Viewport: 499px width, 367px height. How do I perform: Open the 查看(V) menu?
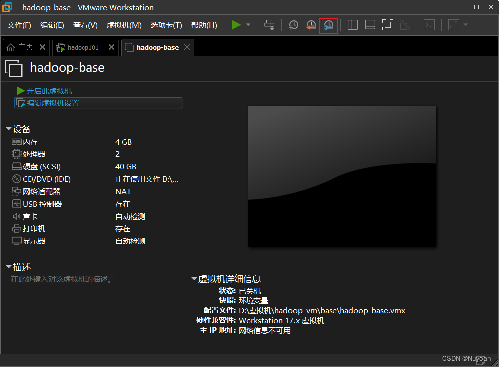85,25
